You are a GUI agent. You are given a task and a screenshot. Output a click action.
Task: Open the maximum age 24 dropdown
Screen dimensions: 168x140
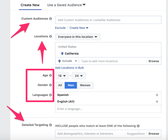pos(79,76)
